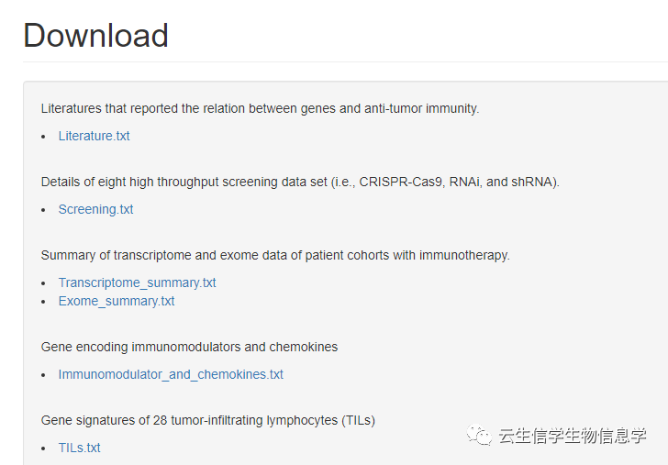Click the bullet beside Transcriptome_summary.txt
This screenshot has width=668, height=465.
tap(44, 283)
